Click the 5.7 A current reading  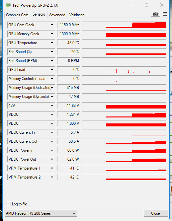pyautogui.click(x=69, y=132)
